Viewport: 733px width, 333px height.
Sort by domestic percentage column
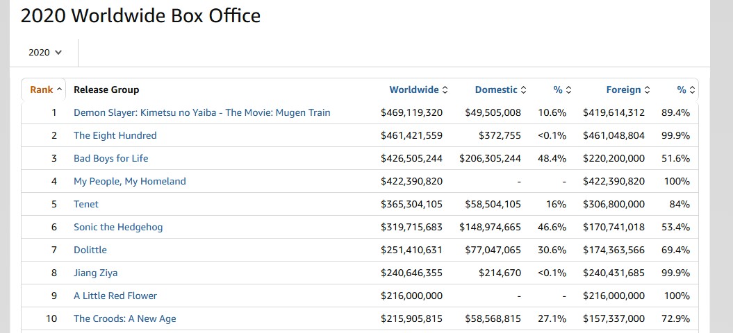click(561, 89)
